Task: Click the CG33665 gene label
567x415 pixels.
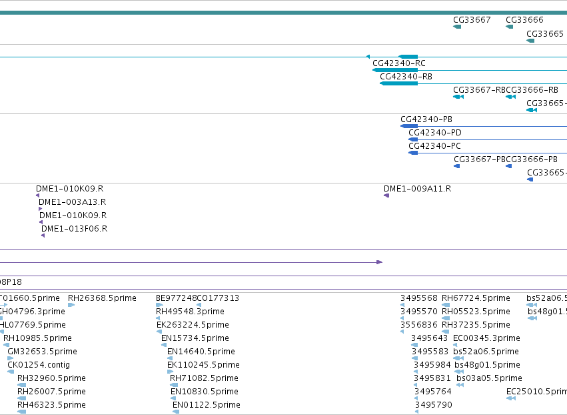Action: (545, 33)
